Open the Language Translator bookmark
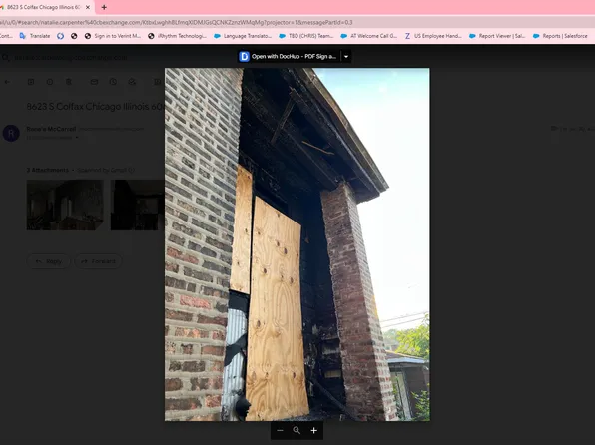The height and width of the screenshot is (445, 595). (x=243, y=36)
